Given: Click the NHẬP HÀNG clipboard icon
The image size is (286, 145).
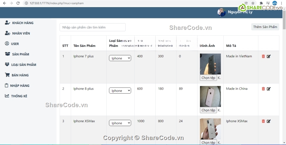Looking at the screenshot, I should (6, 85).
